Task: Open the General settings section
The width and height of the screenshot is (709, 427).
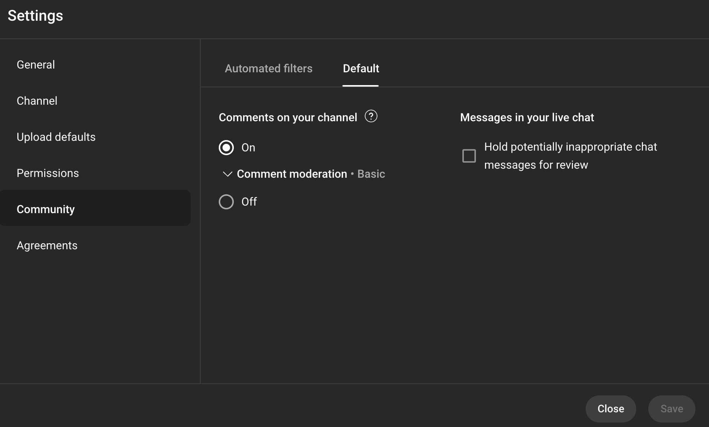Action: pos(36,65)
